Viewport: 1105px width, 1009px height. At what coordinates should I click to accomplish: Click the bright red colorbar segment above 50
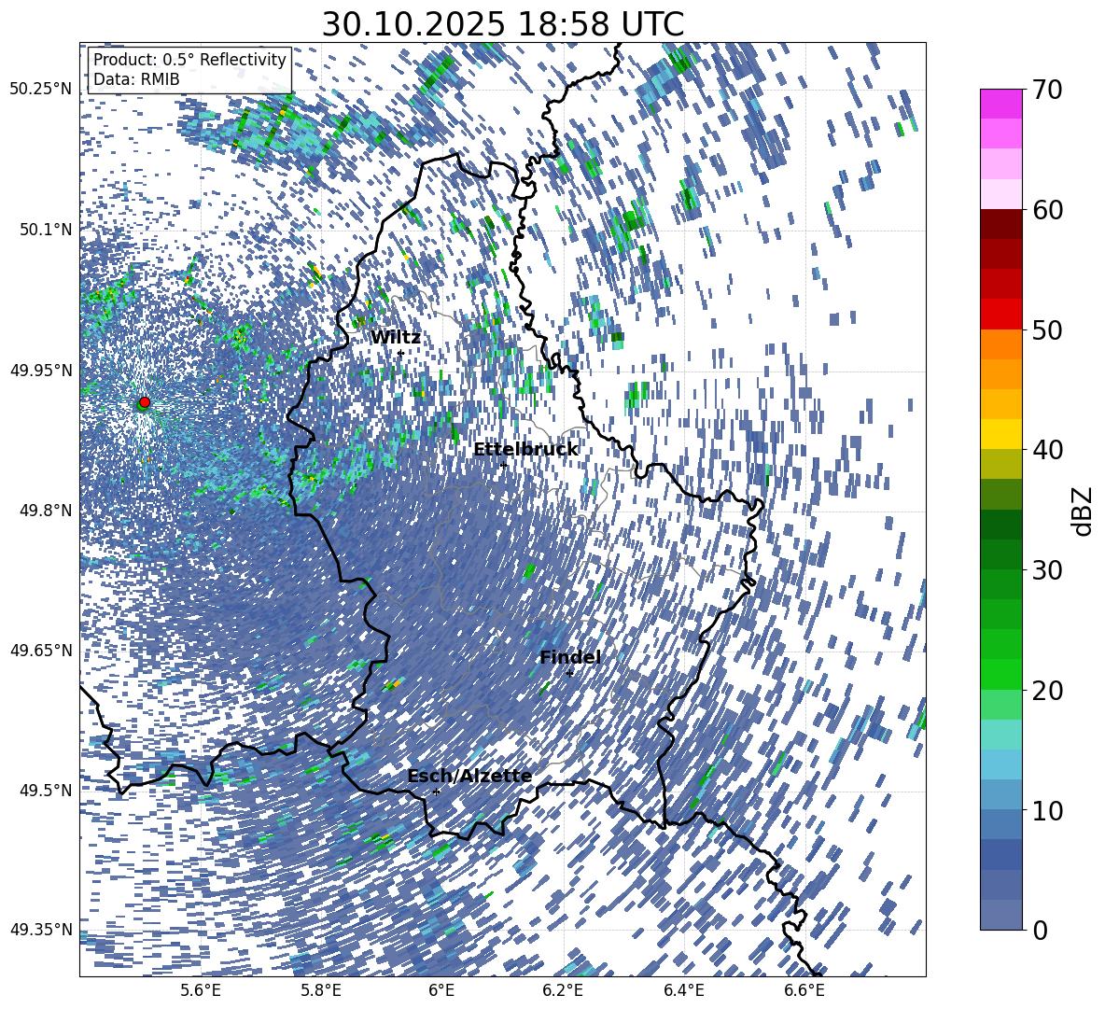tap(1000, 315)
